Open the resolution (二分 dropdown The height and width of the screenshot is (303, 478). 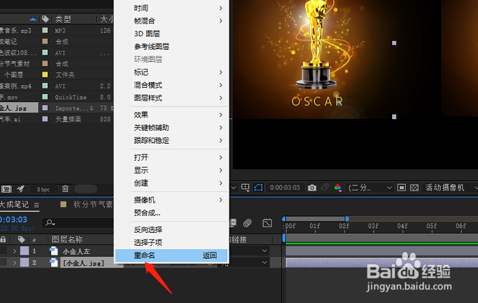click(370, 187)
